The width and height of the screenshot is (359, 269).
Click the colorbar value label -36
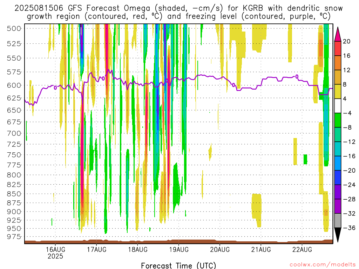coord(349,228)
